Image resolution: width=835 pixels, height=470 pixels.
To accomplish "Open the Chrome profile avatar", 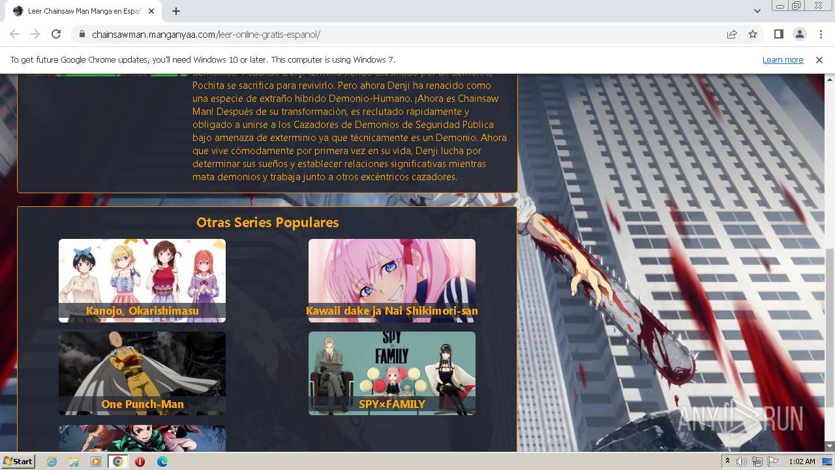I will click(x=799, y=34).
